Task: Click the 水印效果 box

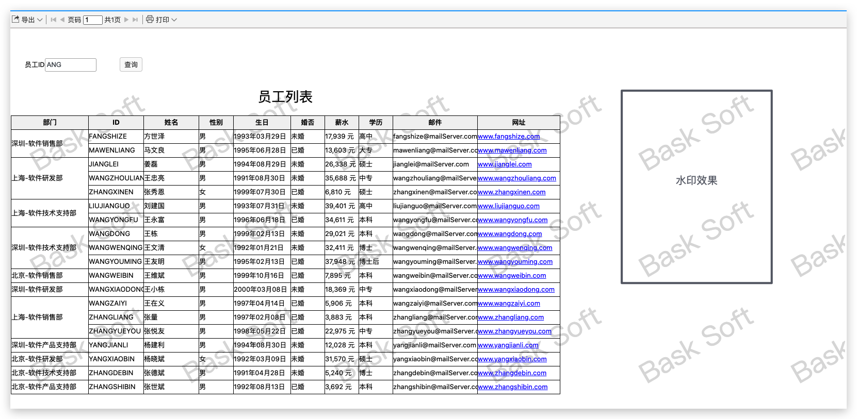Action: (697, 187)
